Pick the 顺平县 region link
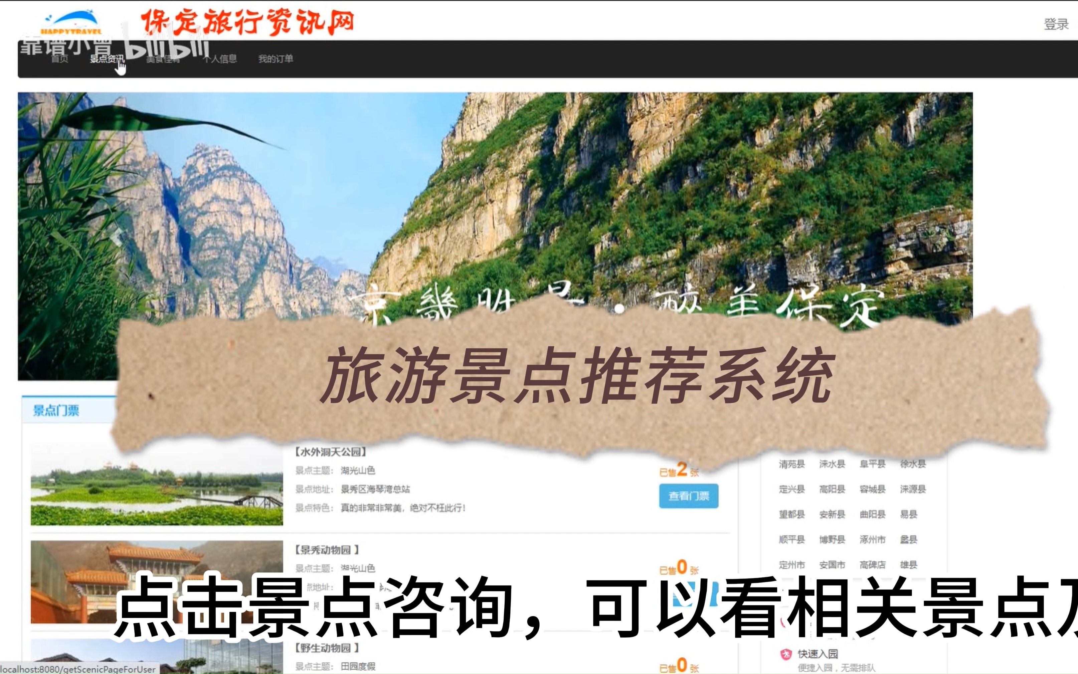1078x674 pixels. (792, 540)
